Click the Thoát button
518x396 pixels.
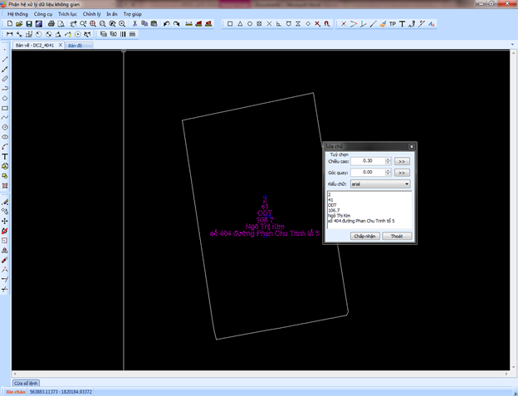[x=397, y=236]
